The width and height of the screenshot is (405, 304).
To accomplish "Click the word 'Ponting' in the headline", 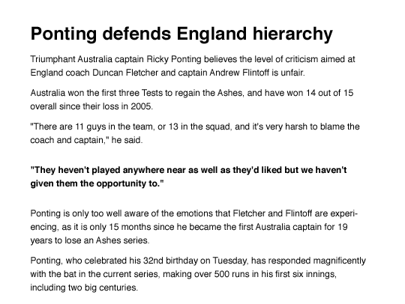I will tap(64, 34).
